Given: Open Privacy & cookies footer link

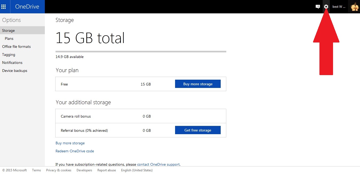Looking at the screenshot, I should (x=59, y=170).
